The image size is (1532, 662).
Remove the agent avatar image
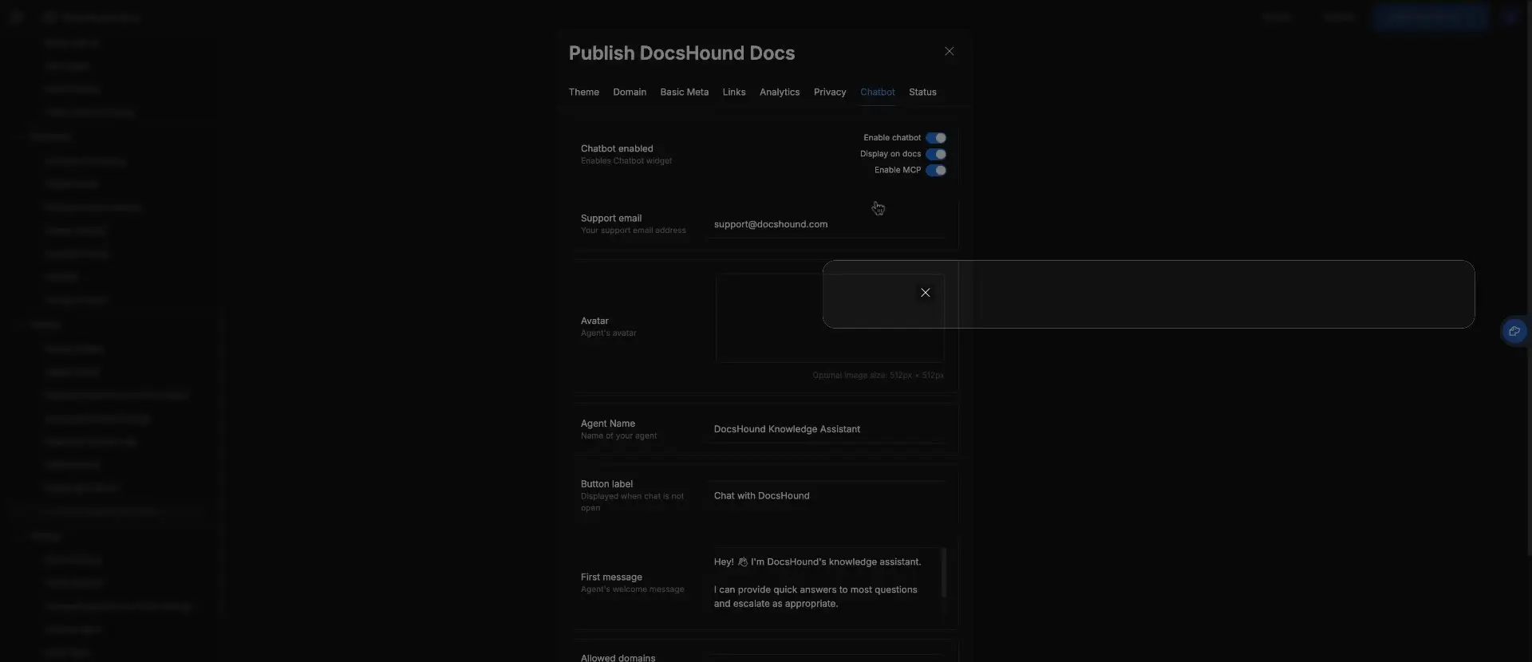(926, 293)
